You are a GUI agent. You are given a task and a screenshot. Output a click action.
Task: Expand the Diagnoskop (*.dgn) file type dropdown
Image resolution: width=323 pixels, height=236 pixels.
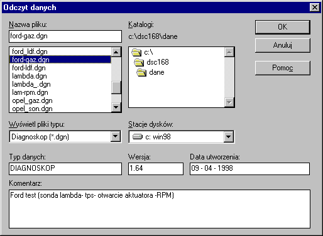pos(116,137)
